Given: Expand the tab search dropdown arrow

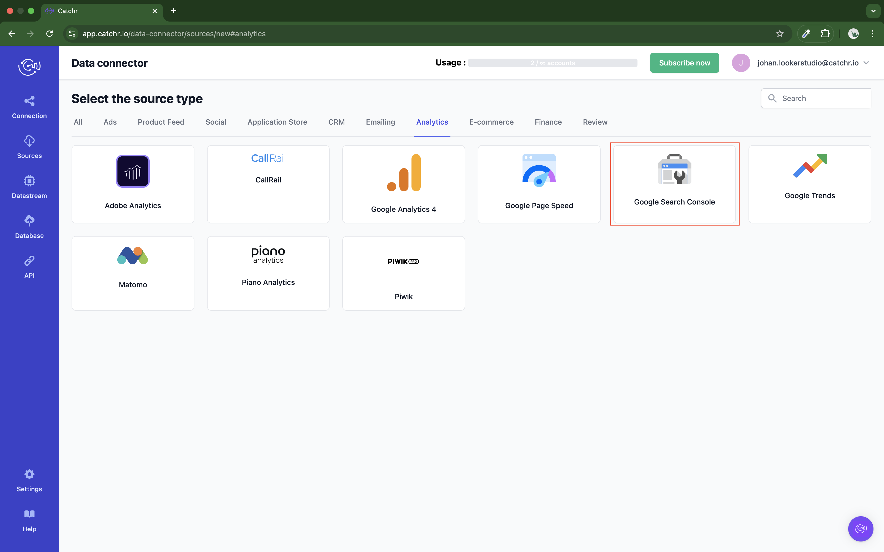Looking at the screenshot, I should coord(873,11).
